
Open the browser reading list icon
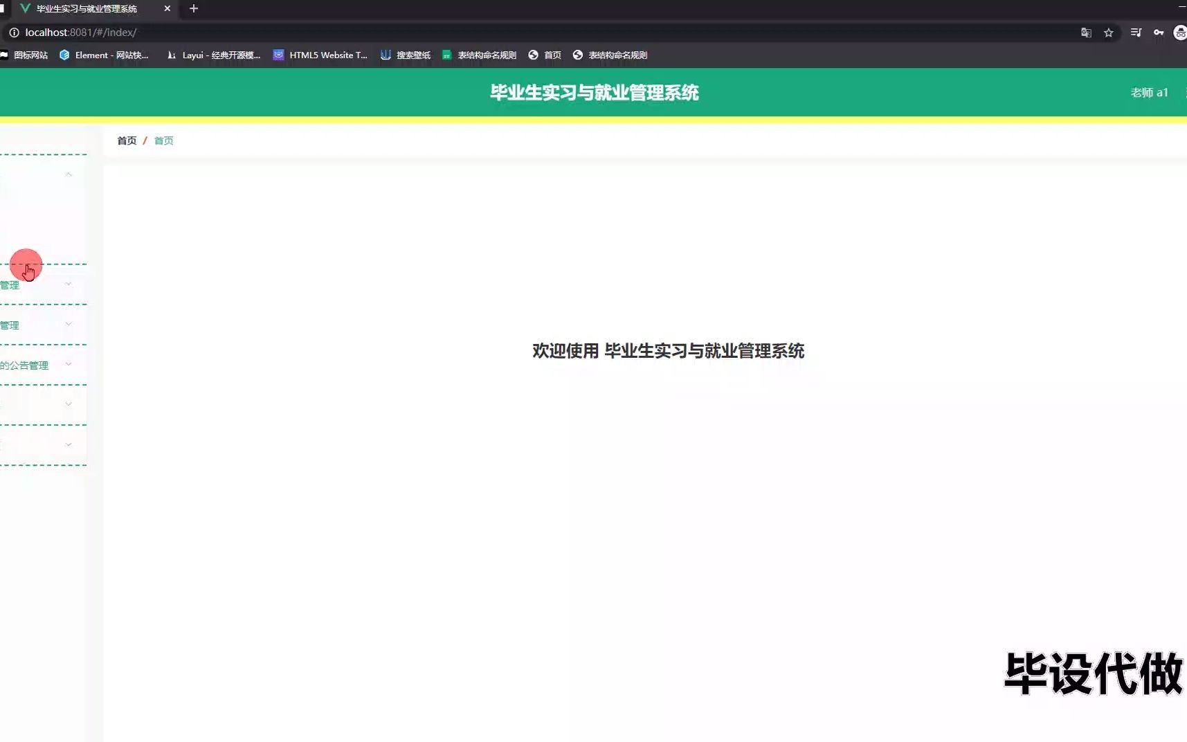[x=1136, y=33]
